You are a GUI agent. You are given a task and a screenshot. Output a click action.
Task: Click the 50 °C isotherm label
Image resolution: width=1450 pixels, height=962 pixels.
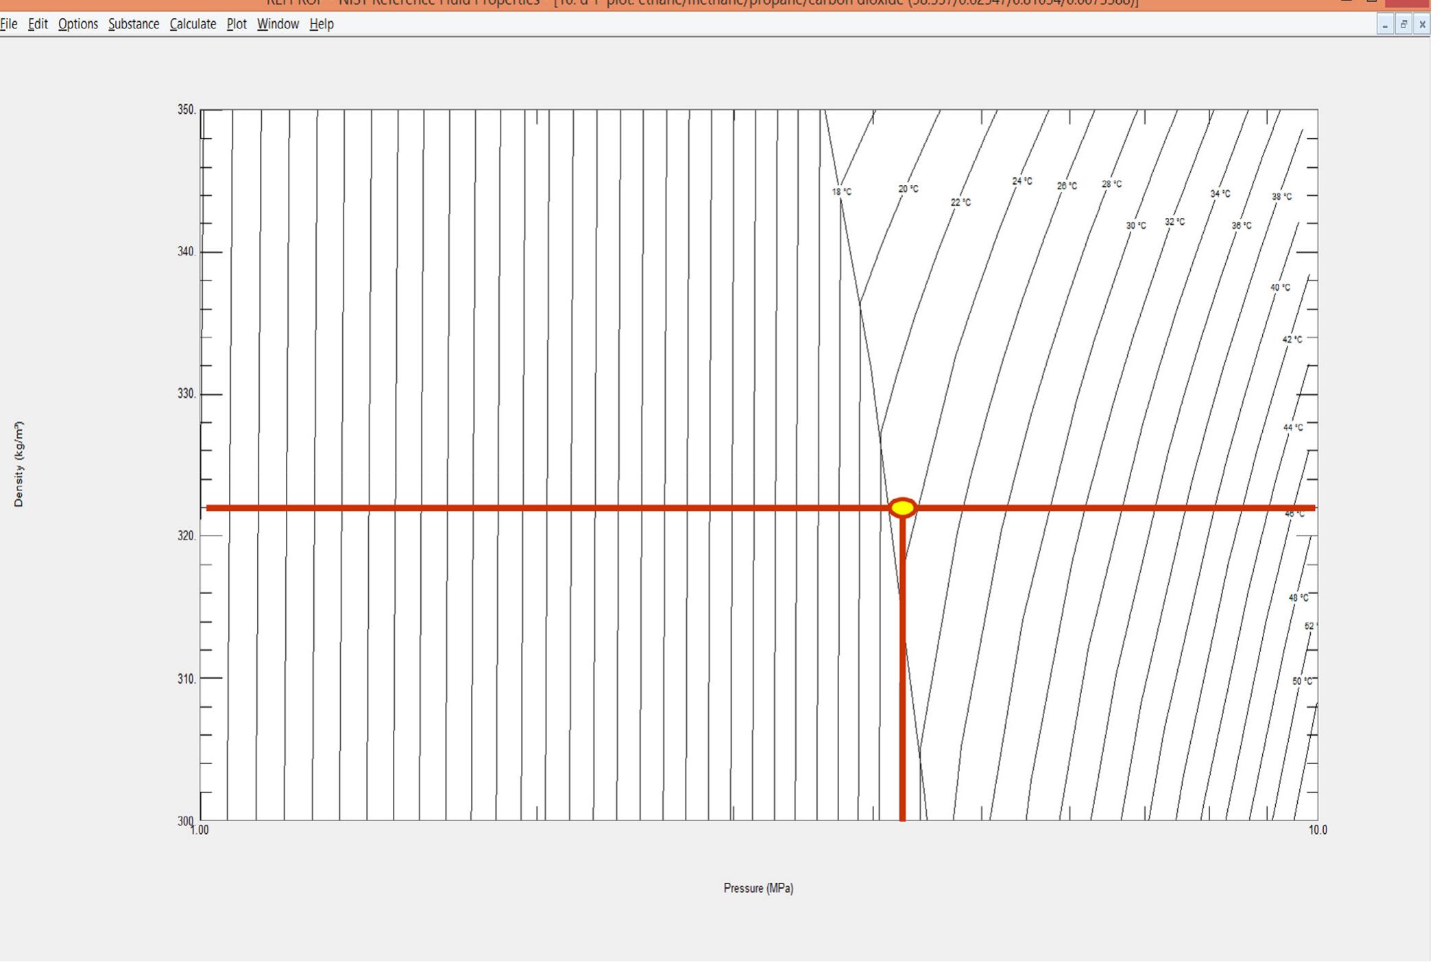click(x=1303, y=682)
